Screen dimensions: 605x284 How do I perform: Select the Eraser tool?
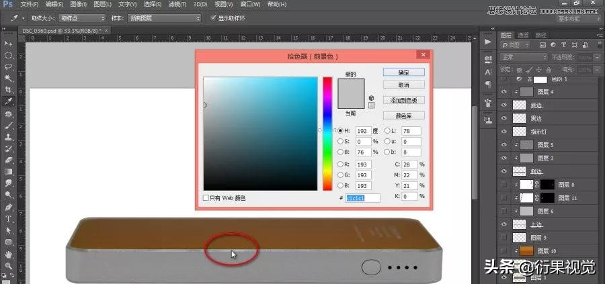(8, 160)
